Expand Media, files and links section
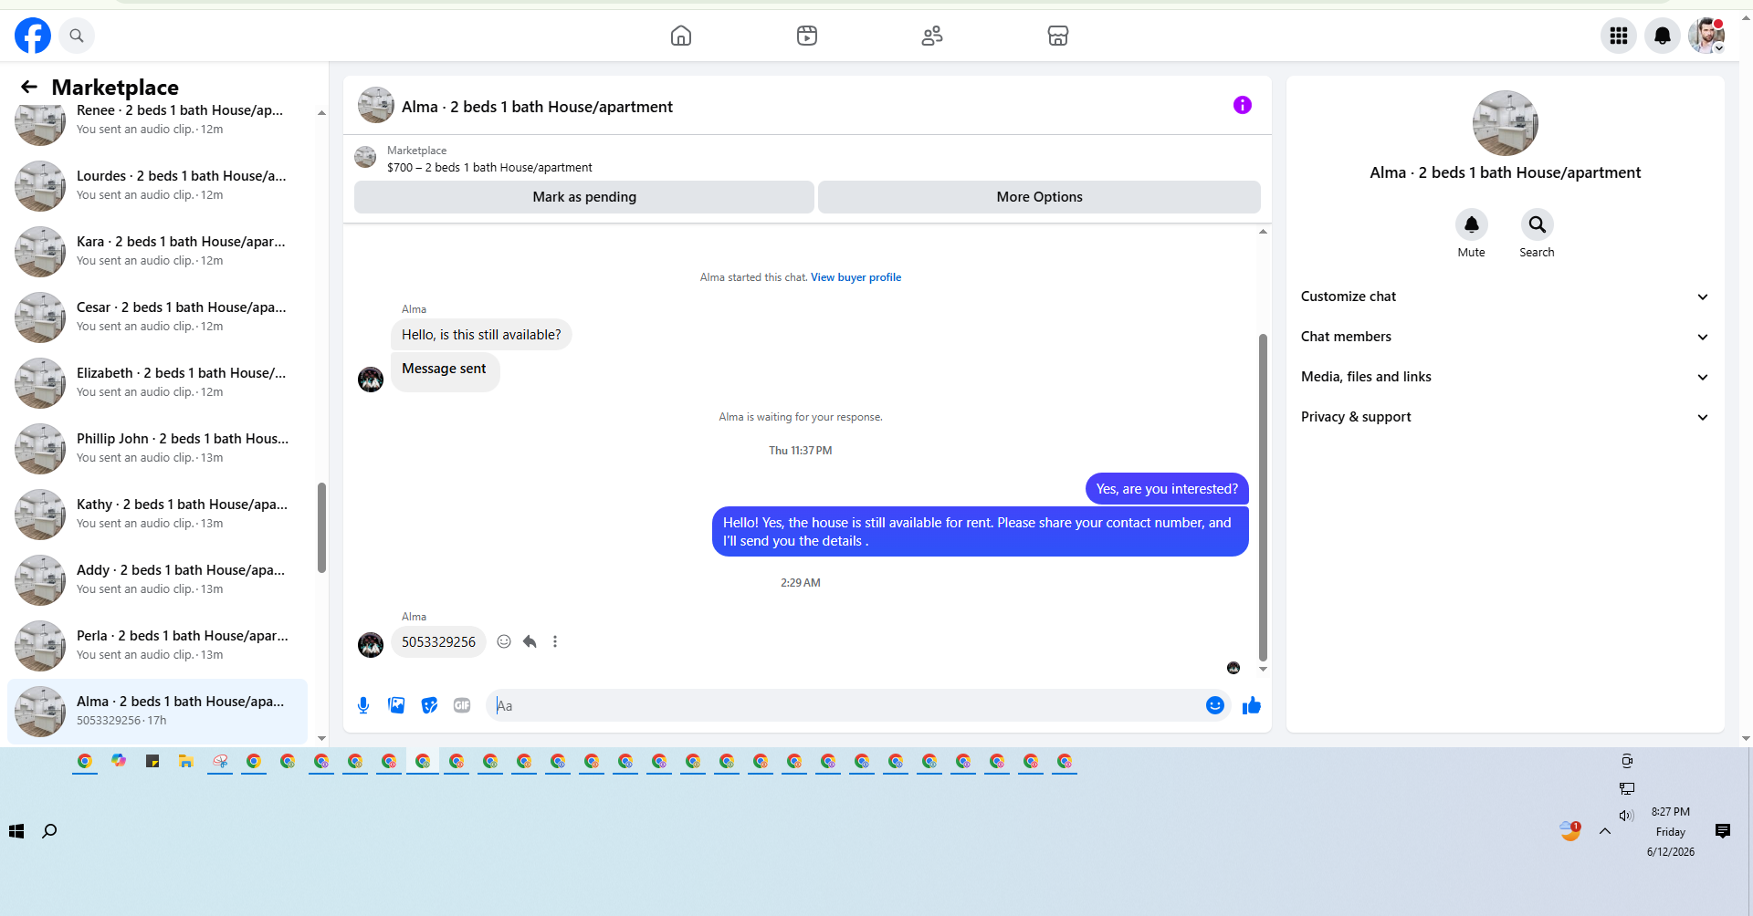Image resolution: width=1753 pixels, height=916 pixels. click(1505, 377)
